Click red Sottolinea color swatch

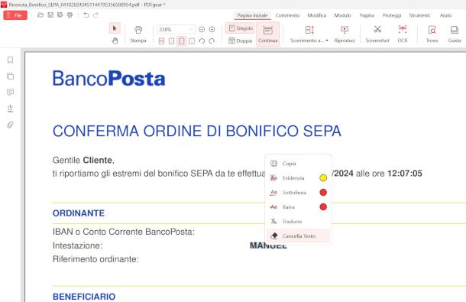pos(323,193)
